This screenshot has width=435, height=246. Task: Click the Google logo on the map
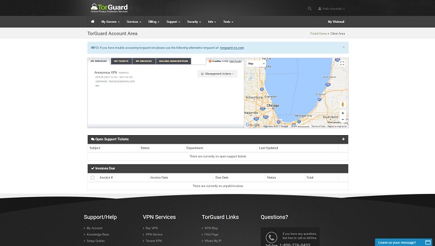pyautogui.click(x=253, y=125)
